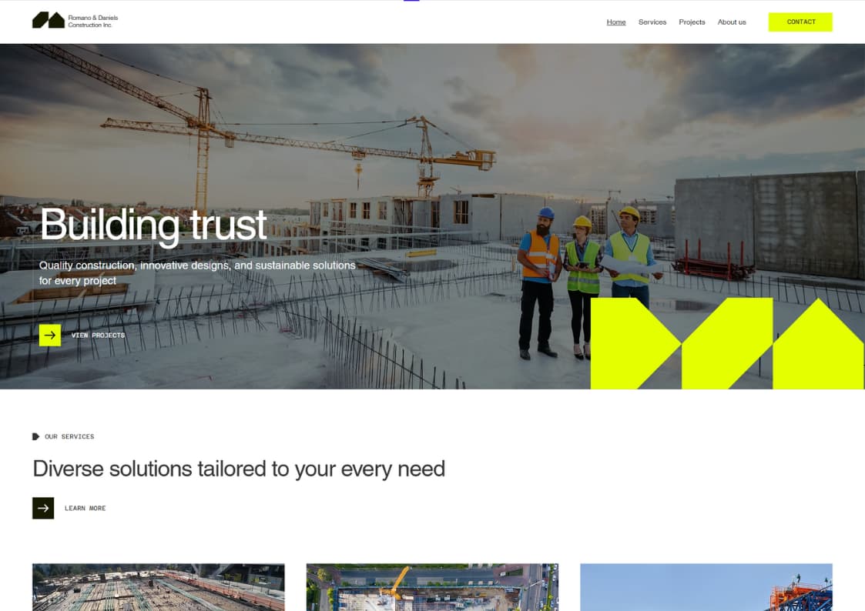
Task: Click the OUR SERVICES section label
Action: click(x=69, y=436)
